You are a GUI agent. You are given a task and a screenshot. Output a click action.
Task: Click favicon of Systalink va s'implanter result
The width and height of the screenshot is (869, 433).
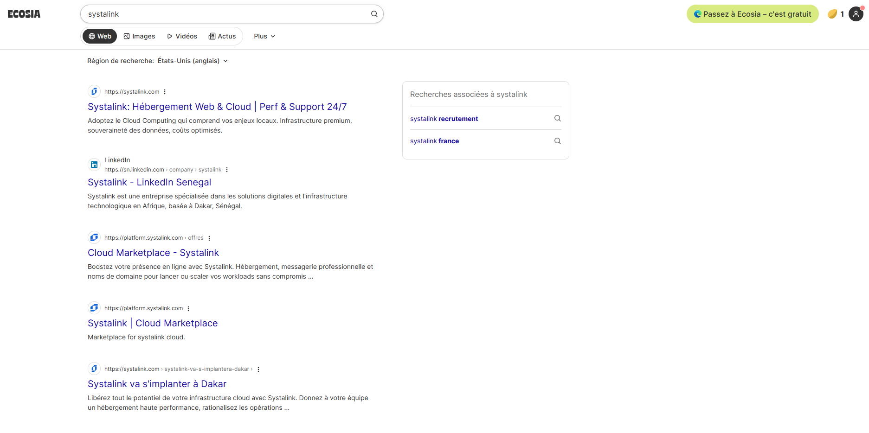(x=94, y=369)
